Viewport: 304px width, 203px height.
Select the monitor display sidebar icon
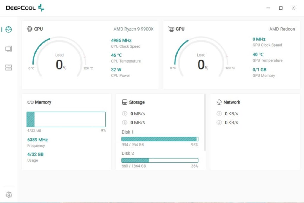9,49
